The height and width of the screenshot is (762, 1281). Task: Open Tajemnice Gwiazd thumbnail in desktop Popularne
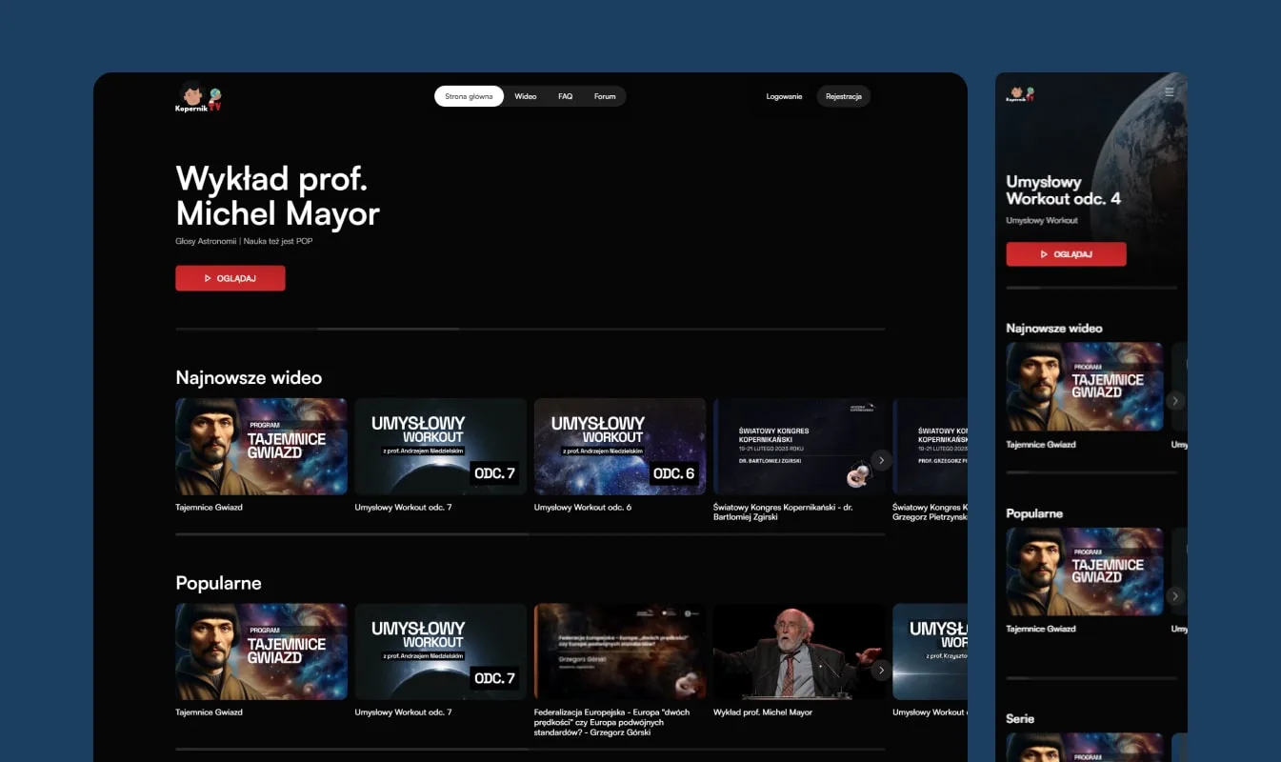261,652
